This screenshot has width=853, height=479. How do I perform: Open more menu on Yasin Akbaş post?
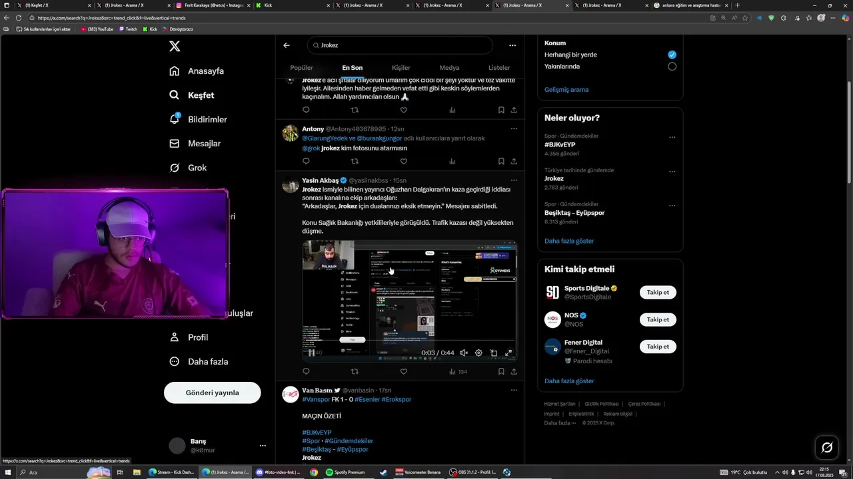click(x=514, y=180)
